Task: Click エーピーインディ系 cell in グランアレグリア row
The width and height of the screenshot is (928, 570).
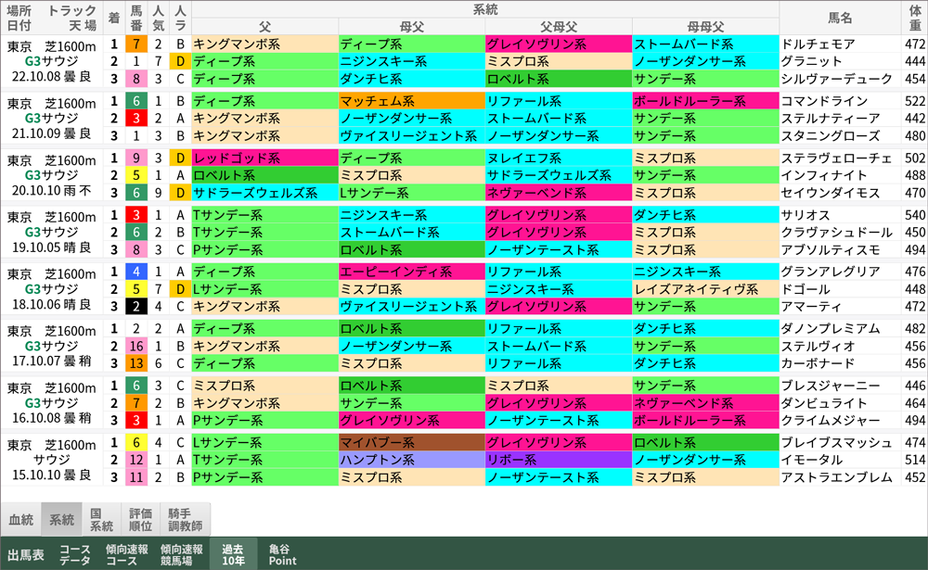Action: 411,272
